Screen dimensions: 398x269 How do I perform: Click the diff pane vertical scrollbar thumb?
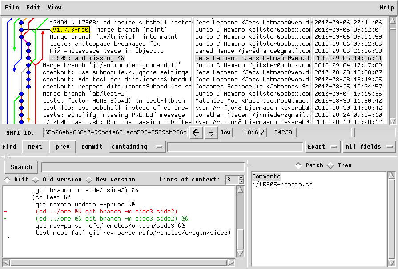coord(240,239)
